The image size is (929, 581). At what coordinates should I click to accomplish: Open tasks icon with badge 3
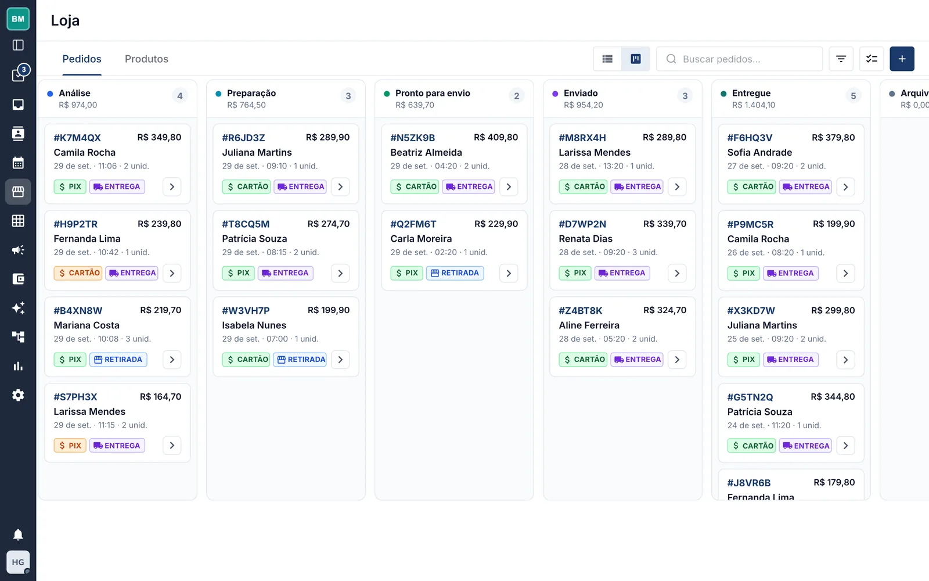point(18,75)
